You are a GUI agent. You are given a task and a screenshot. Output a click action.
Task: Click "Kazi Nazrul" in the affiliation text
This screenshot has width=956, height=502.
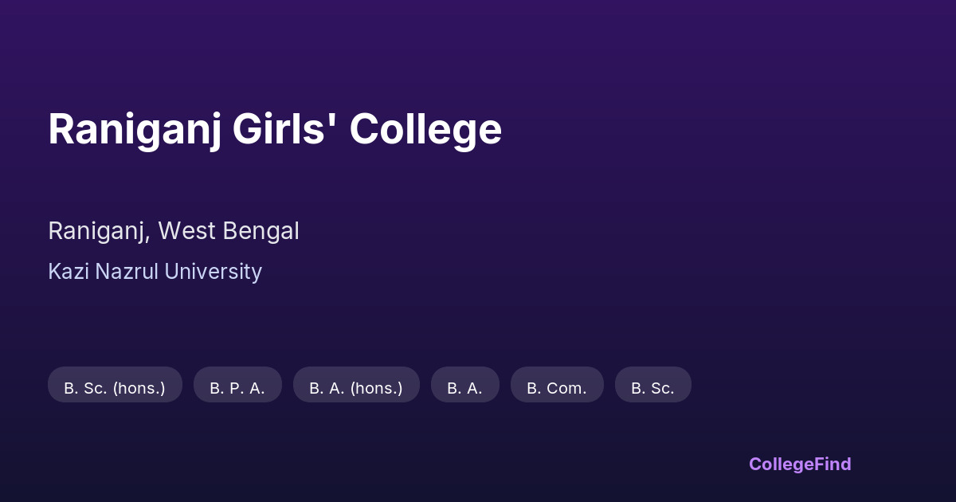[103, 272]
